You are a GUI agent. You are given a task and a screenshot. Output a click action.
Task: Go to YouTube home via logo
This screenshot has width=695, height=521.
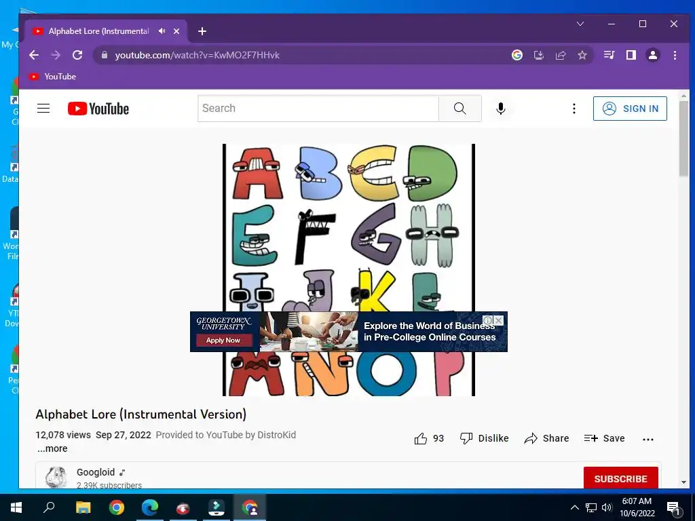(x=98, y=109)
